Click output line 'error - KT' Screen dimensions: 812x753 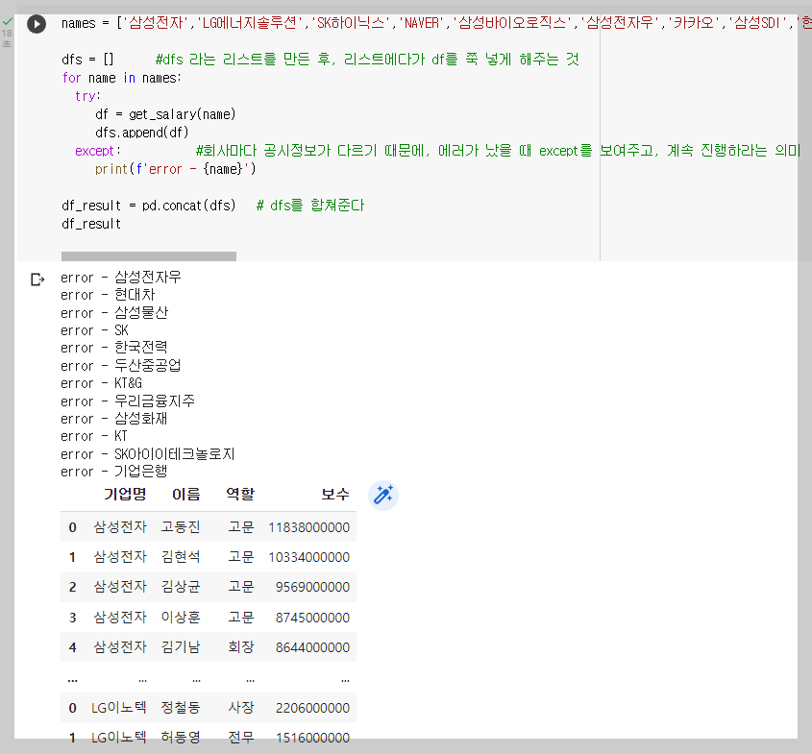(94, 436)
